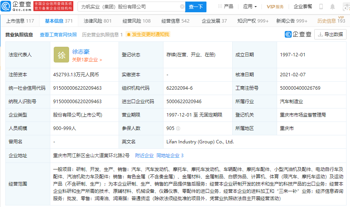This screenshot has width=350, height=207.
Task: Select the 经营风险 tab
Action: [x=137, y=21]
